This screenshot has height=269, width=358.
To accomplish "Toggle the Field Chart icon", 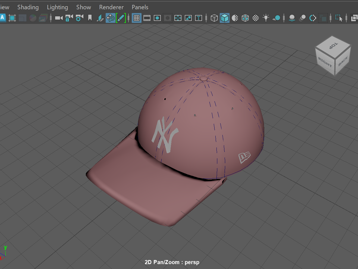I will 178,18.
